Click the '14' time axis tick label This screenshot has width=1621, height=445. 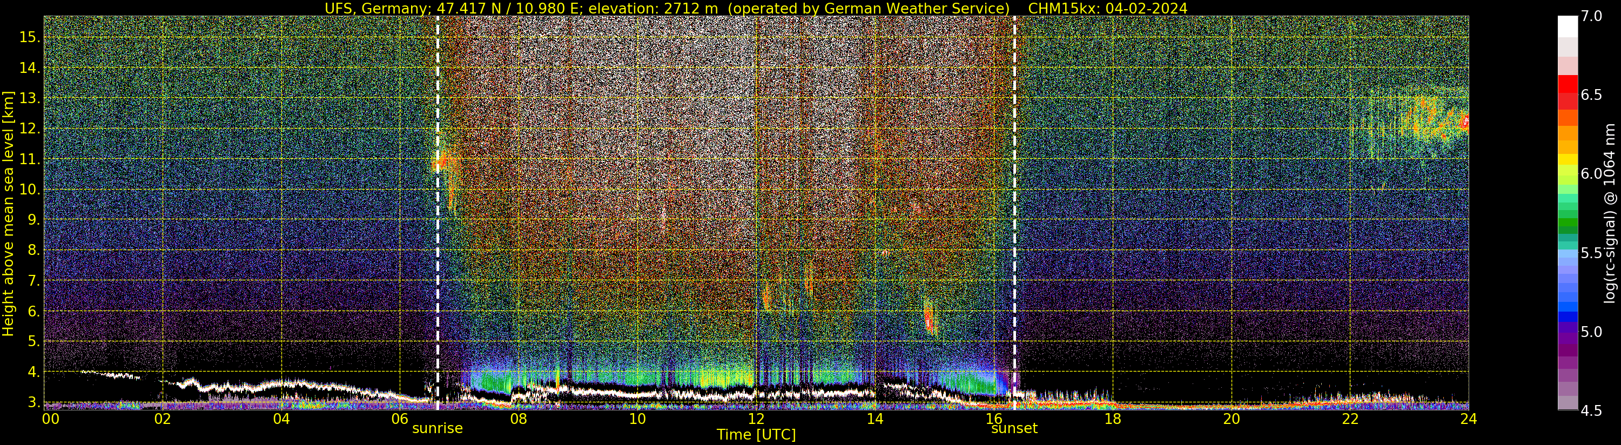point(875,419)
